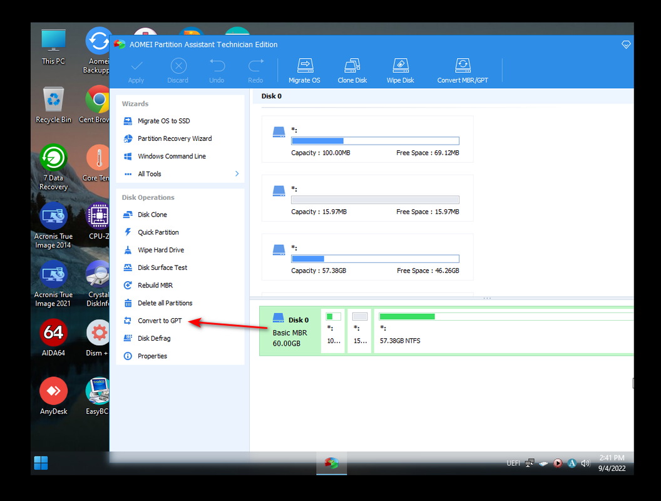661x501 pixels.
Task: Select the 100.00MB partition card
Action: [367, 139]
